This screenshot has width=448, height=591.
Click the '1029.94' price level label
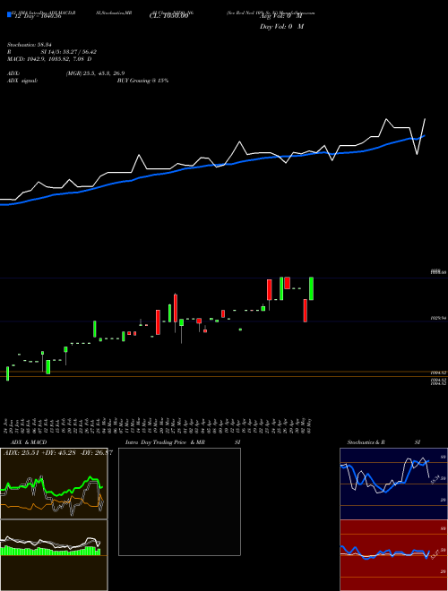coord(438,319)
